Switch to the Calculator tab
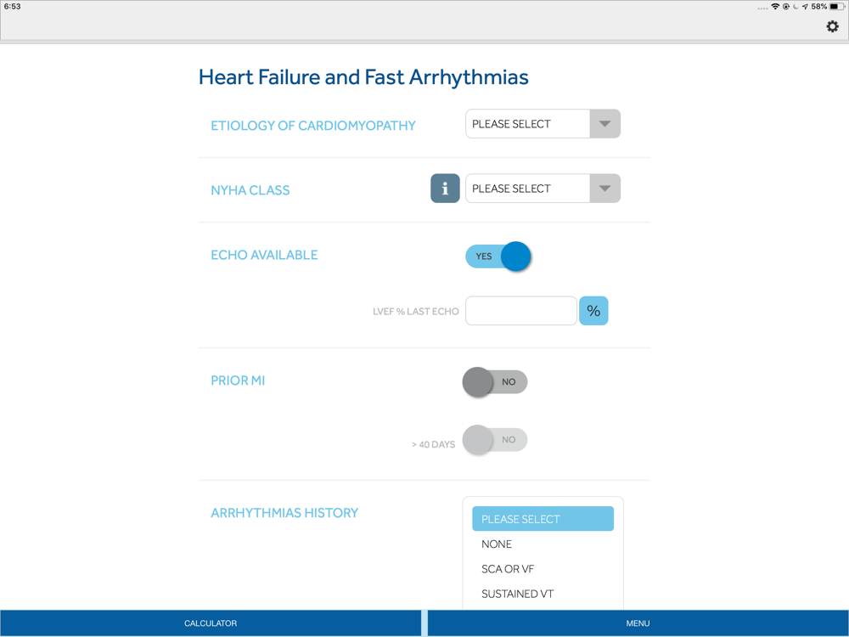Viewport: 849px width, 637px height. pyautogui.click(x=211, y=623)
